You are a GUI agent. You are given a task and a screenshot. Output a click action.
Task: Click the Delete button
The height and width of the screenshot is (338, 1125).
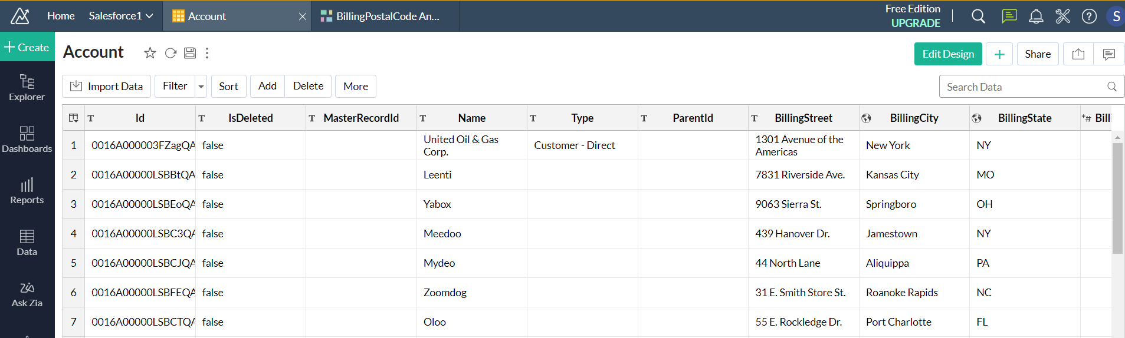point(308,87)
